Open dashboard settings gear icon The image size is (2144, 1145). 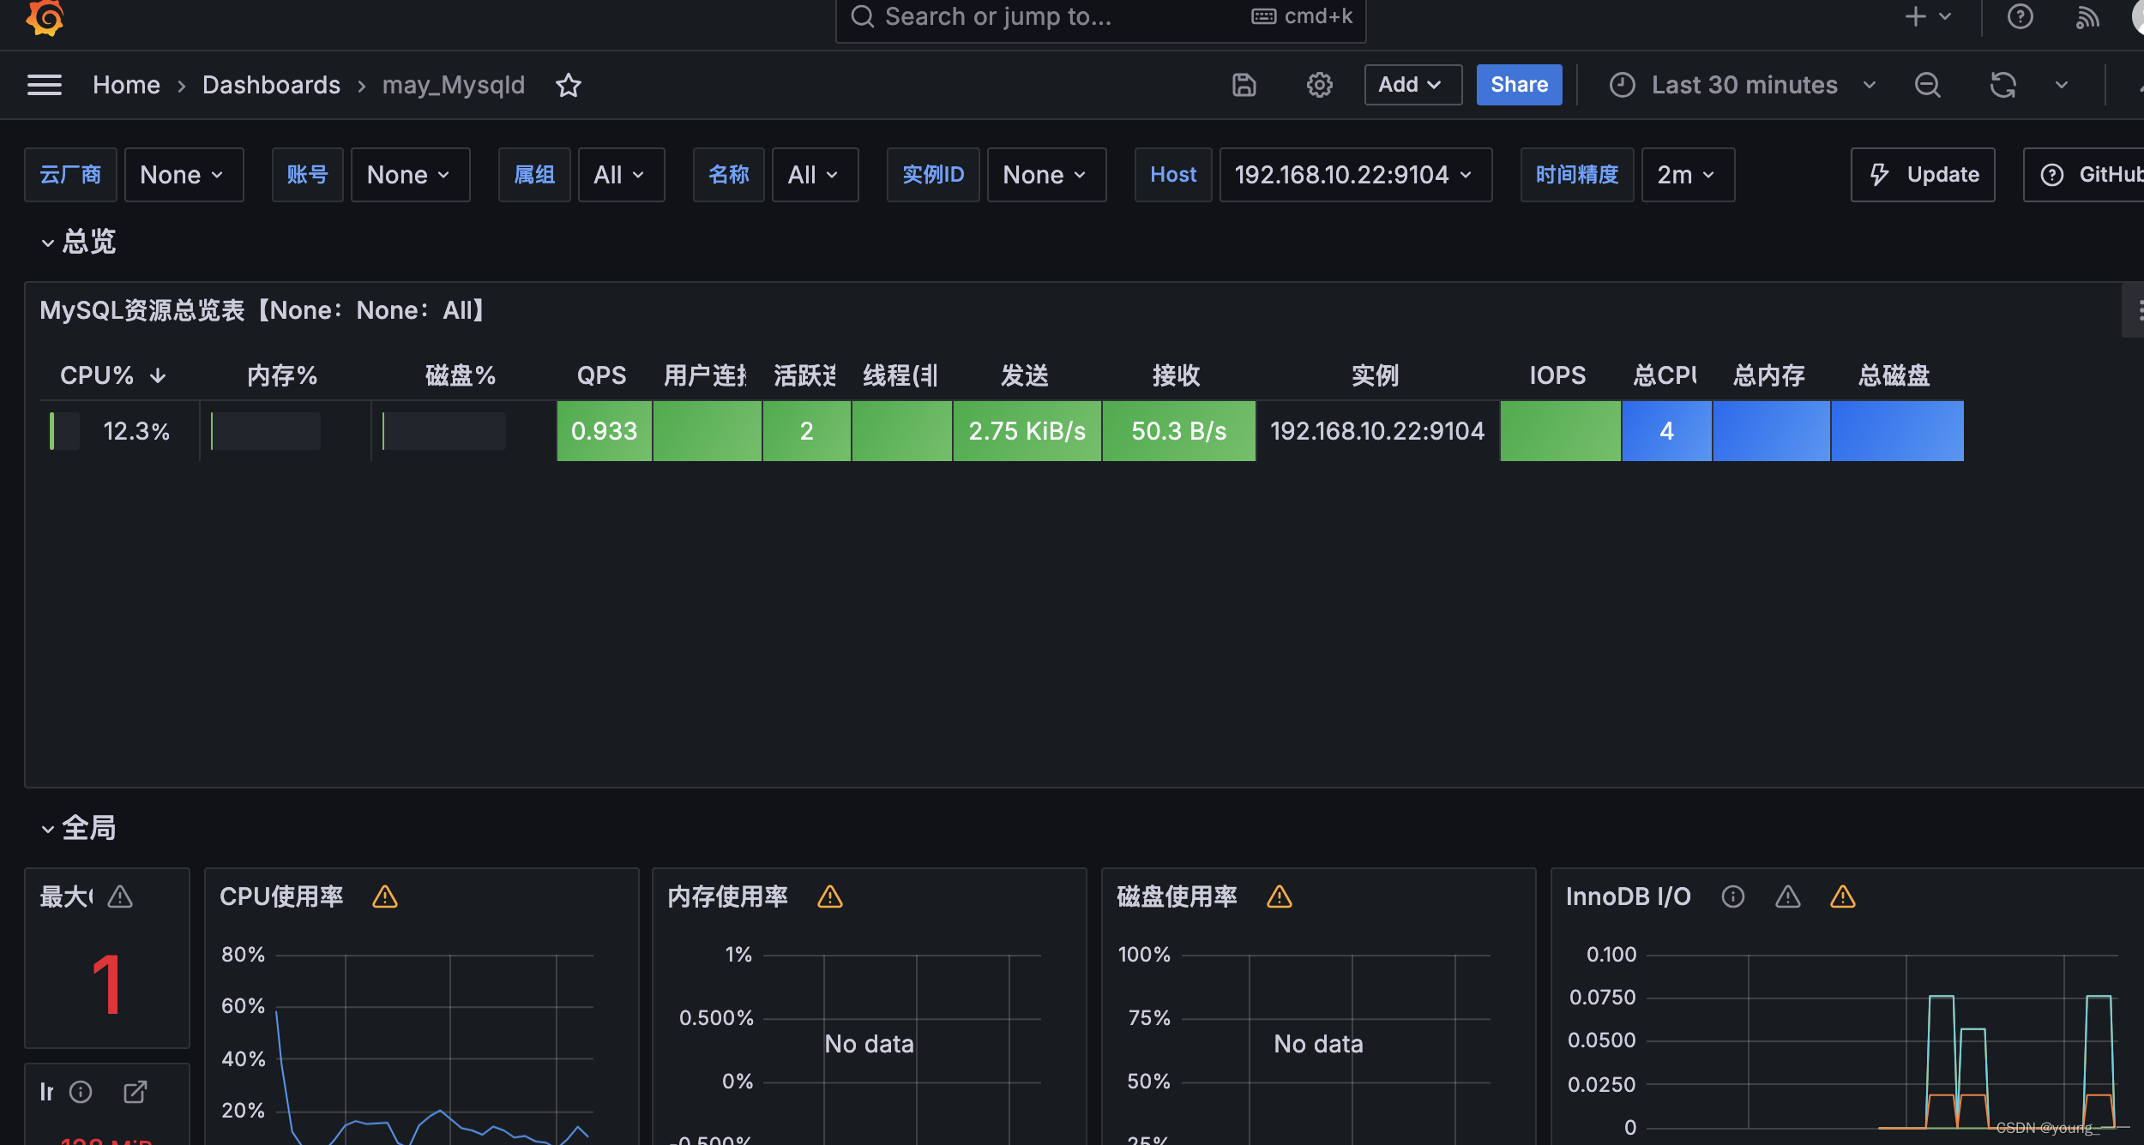pos(1319,85)
